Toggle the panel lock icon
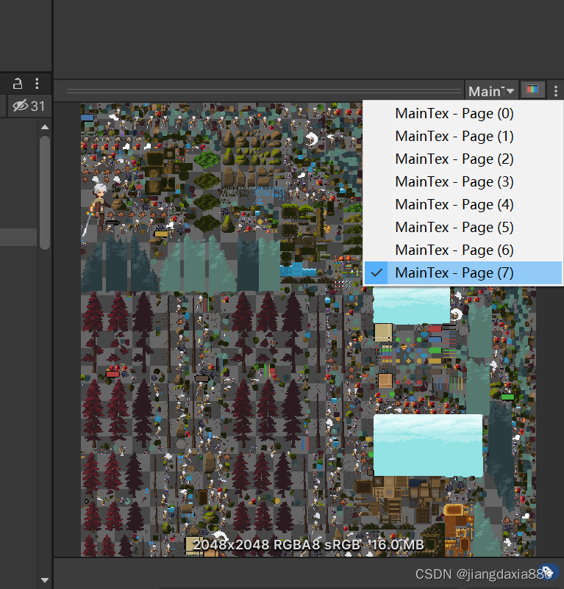The height and width of the screenshot is (589, 564). point(18,84)
